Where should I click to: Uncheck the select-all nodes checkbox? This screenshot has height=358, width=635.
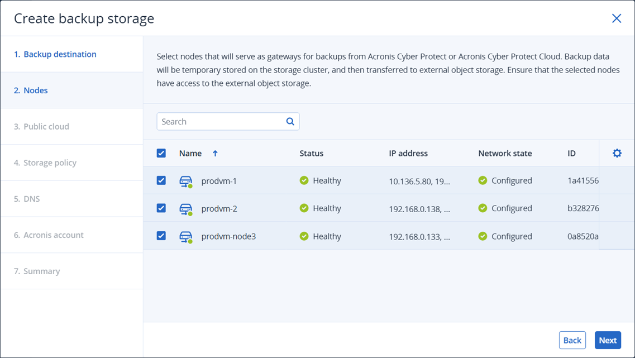tap(161, 152)
